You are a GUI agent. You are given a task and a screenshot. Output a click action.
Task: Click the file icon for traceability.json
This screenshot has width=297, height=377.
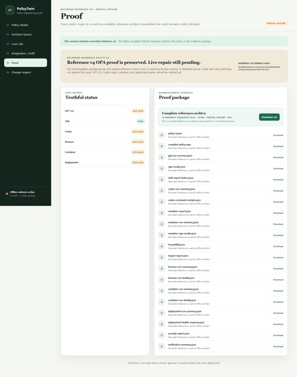(x=161, y=247)
